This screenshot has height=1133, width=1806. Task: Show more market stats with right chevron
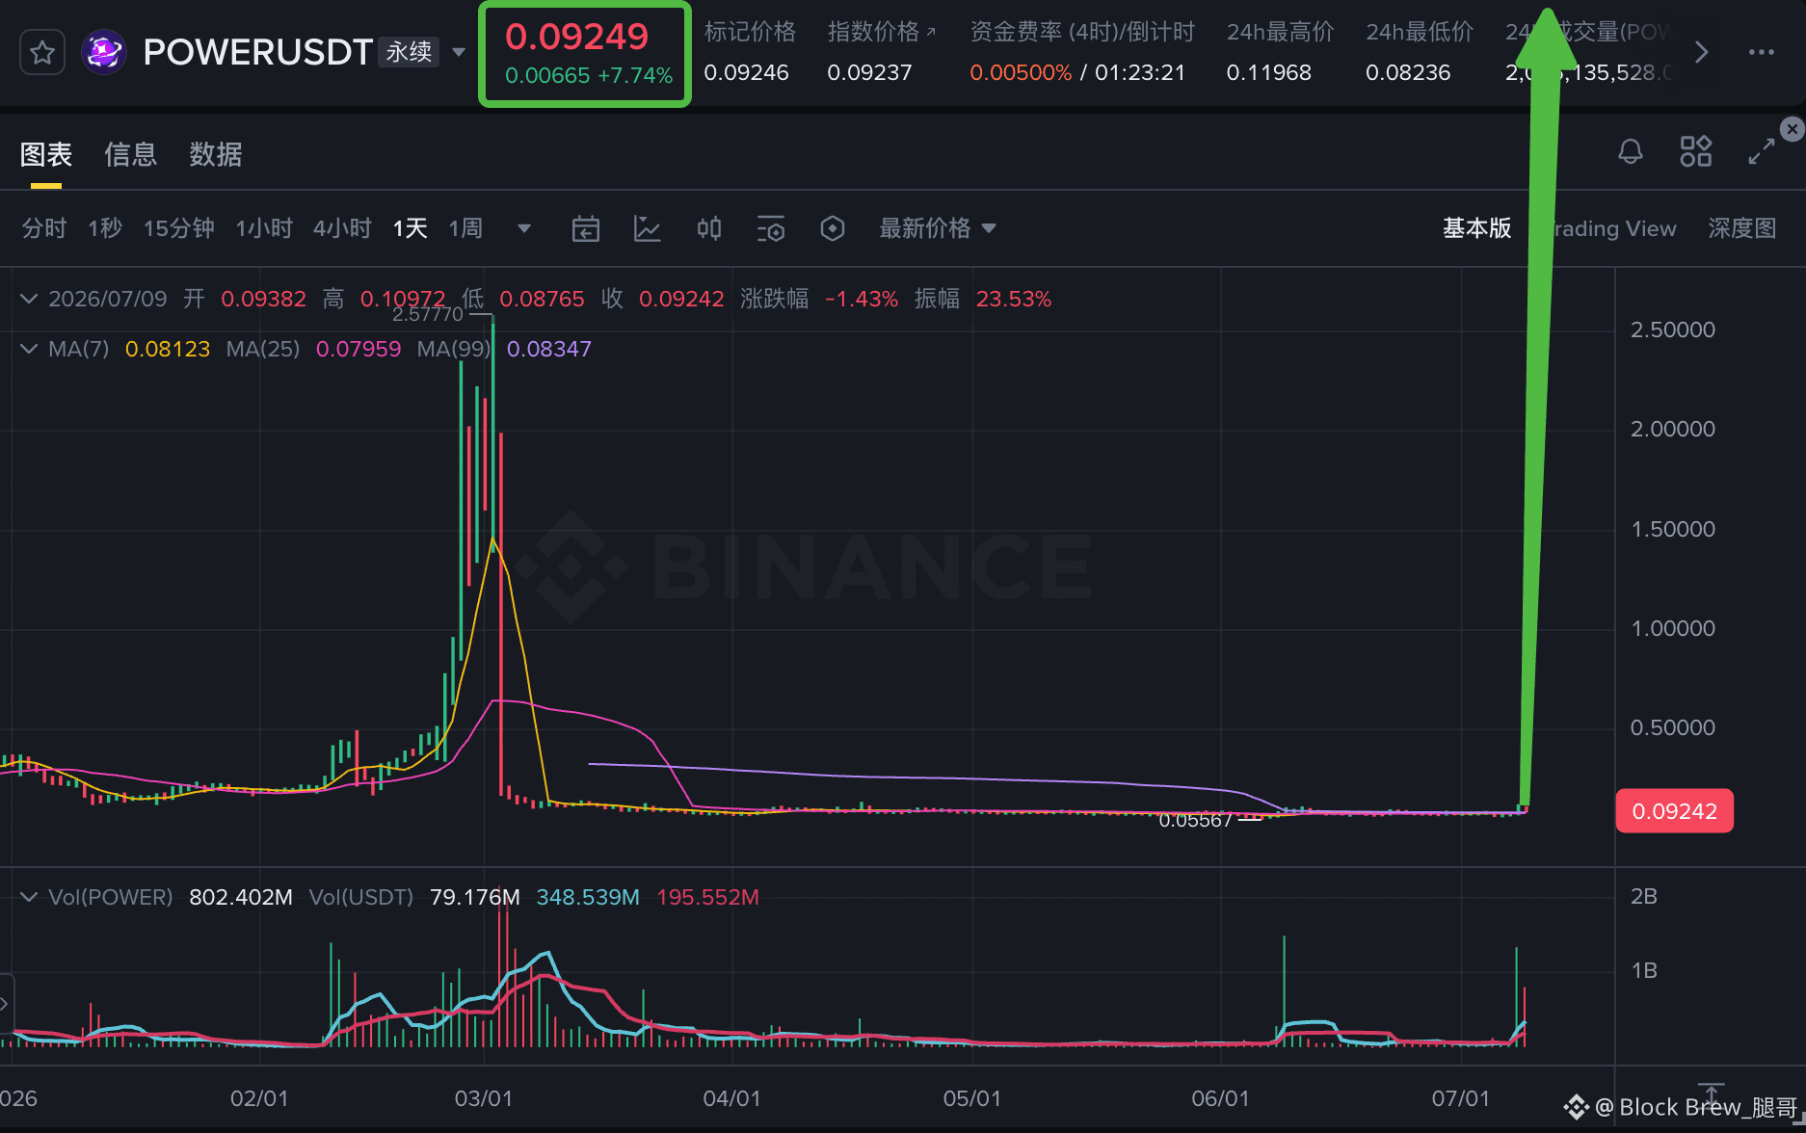point(1702,52)
